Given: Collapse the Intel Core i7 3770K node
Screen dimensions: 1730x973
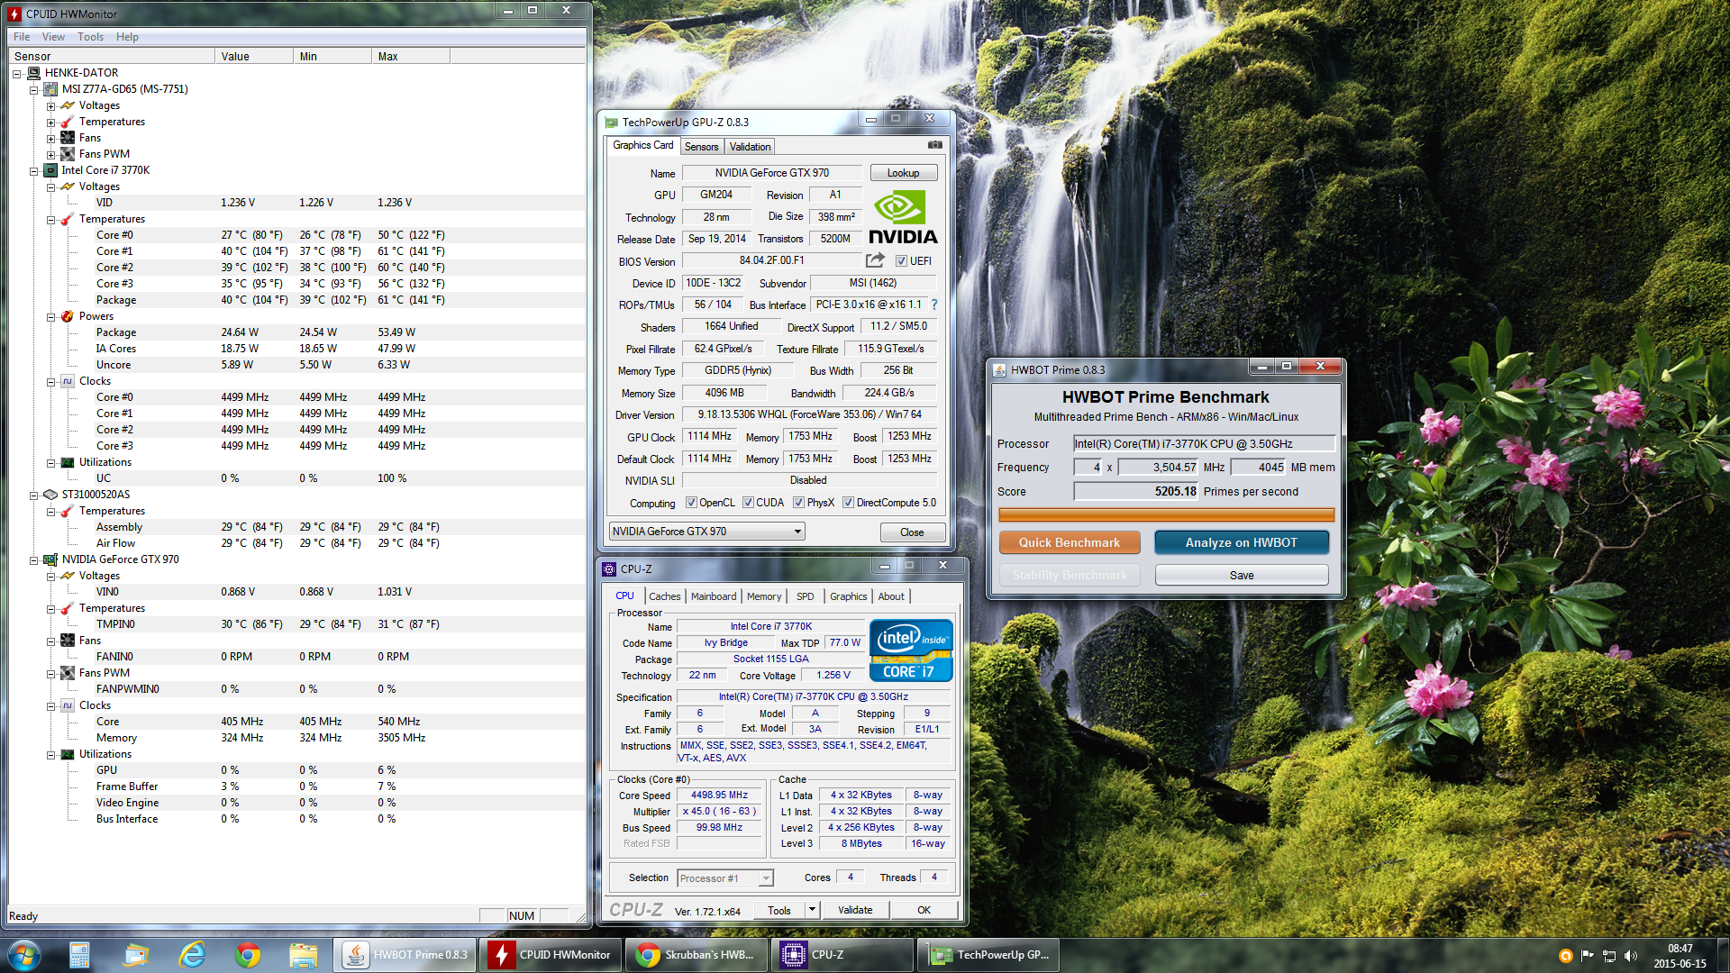Looking at the screenshot, I should (x=33, y=170).
